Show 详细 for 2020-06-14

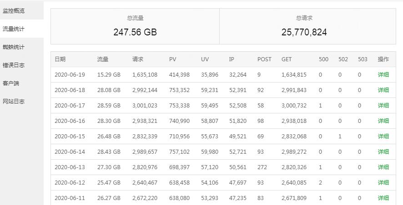click(383, 152)
